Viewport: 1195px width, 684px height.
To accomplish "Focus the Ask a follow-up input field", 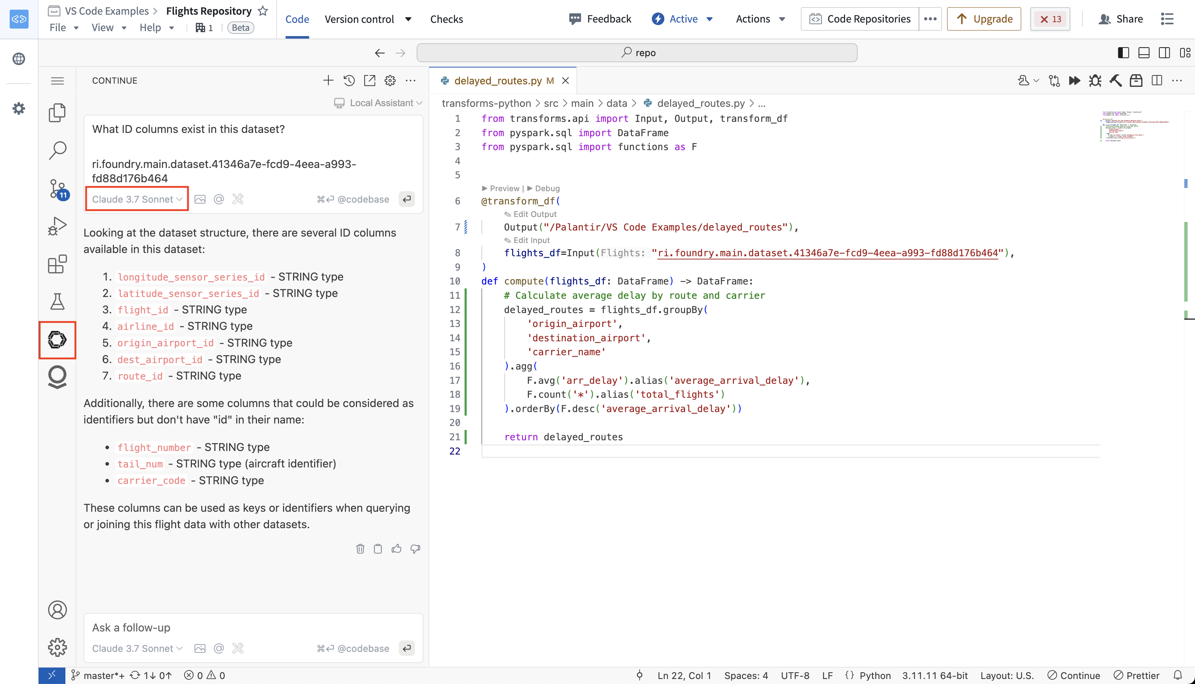I will pos(254,628).
